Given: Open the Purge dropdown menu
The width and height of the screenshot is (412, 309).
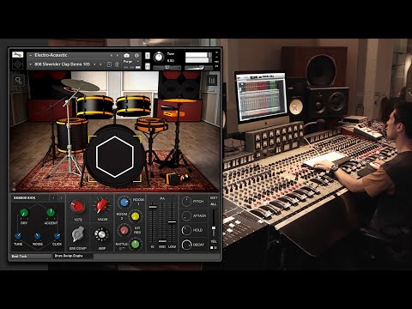Looking at the screenshot, I should [131, 62].
